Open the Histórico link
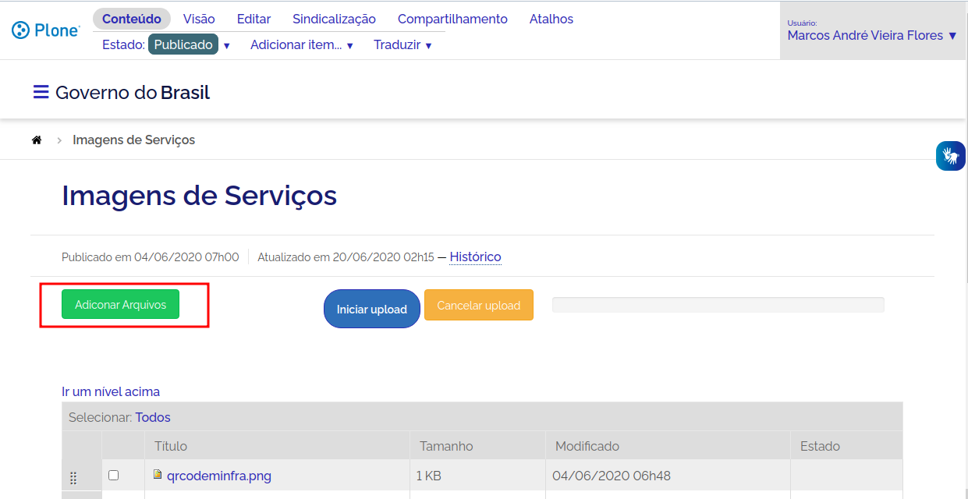The width and height of the screenshot is (968, 499). [x=475, y=257]
